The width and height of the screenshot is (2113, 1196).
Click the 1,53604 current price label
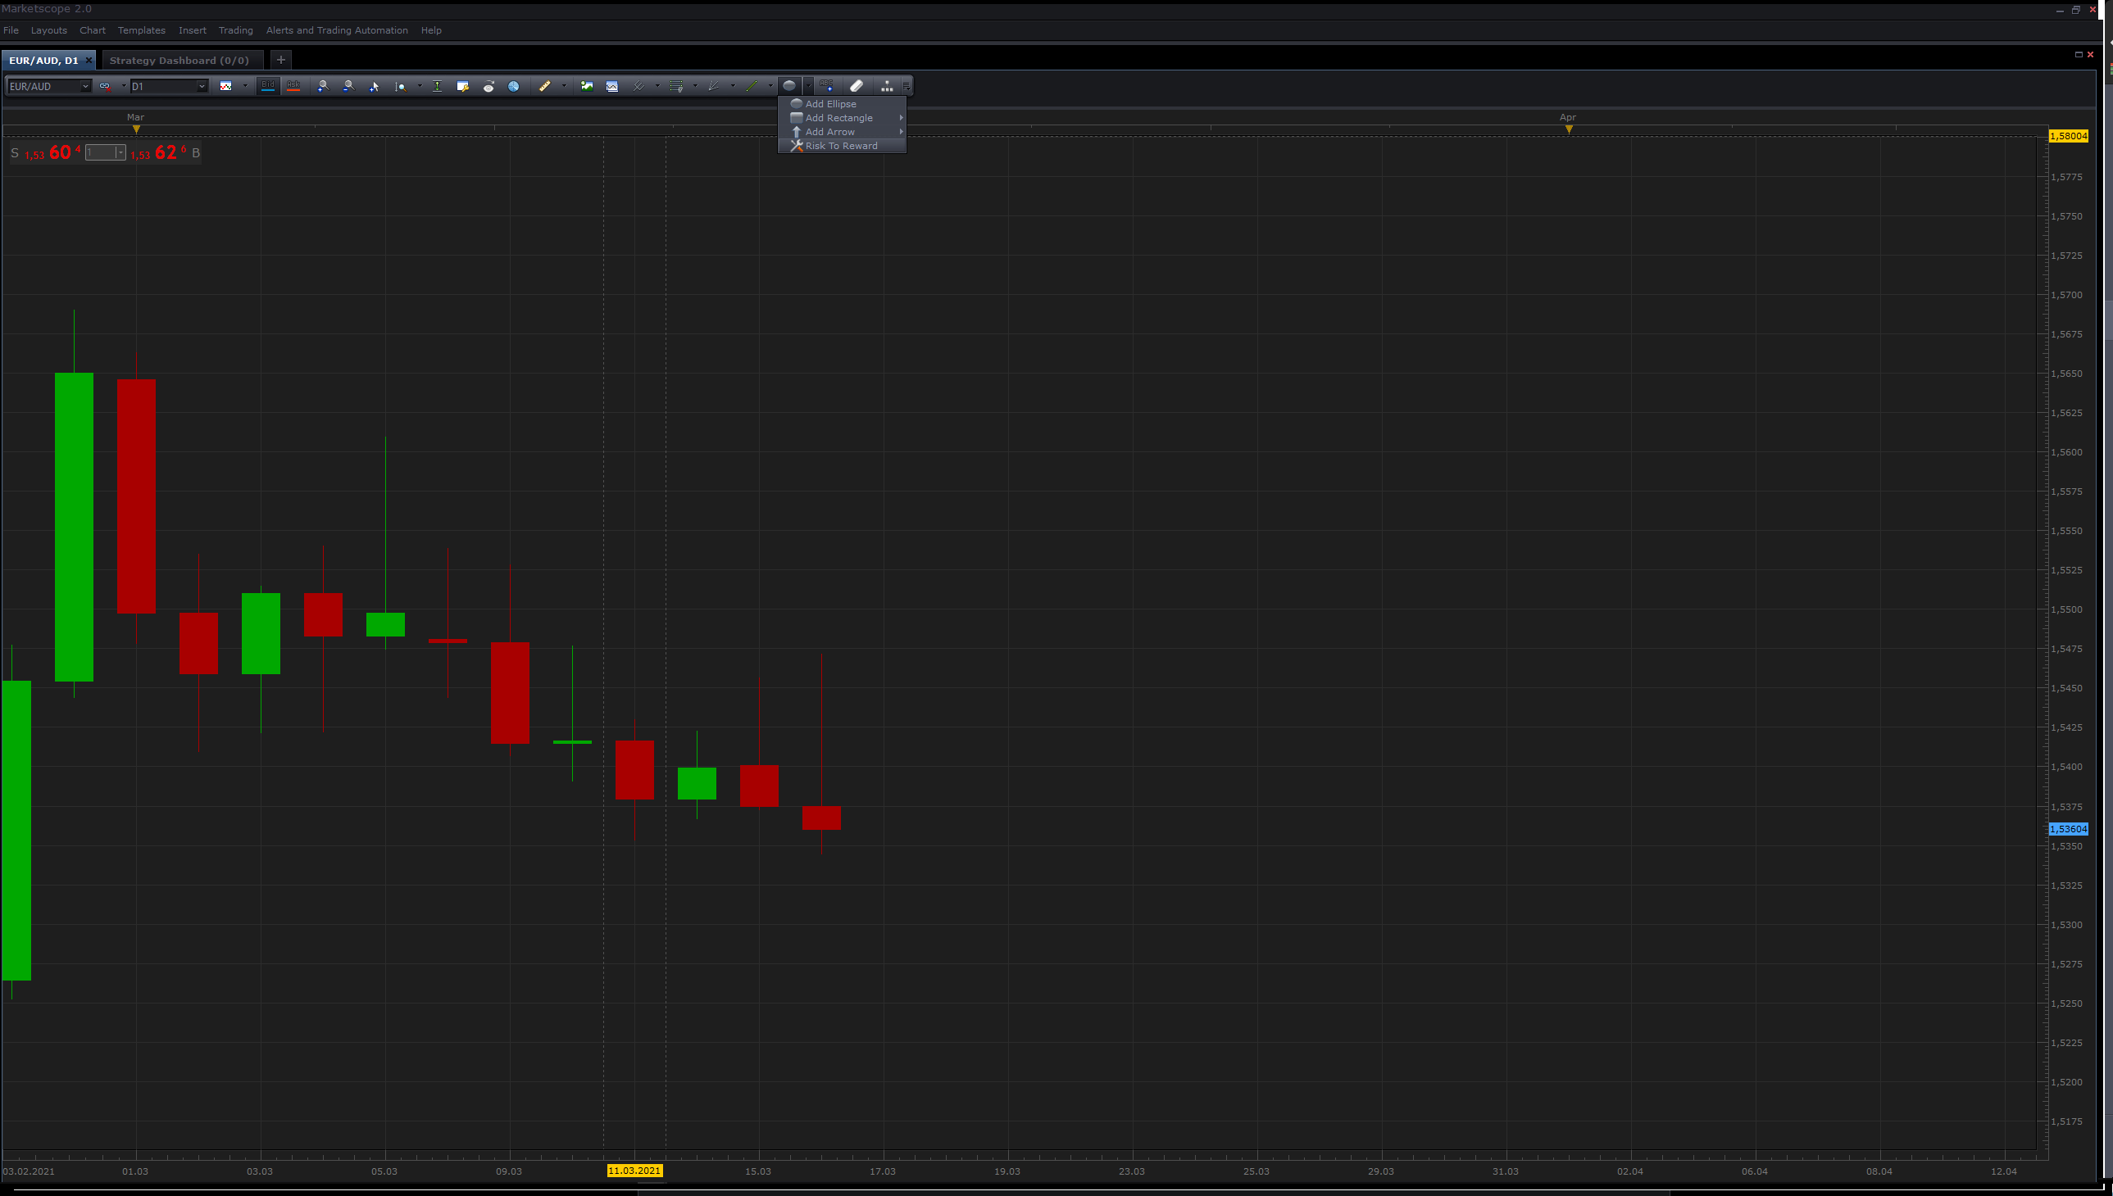coord(2068,829)
